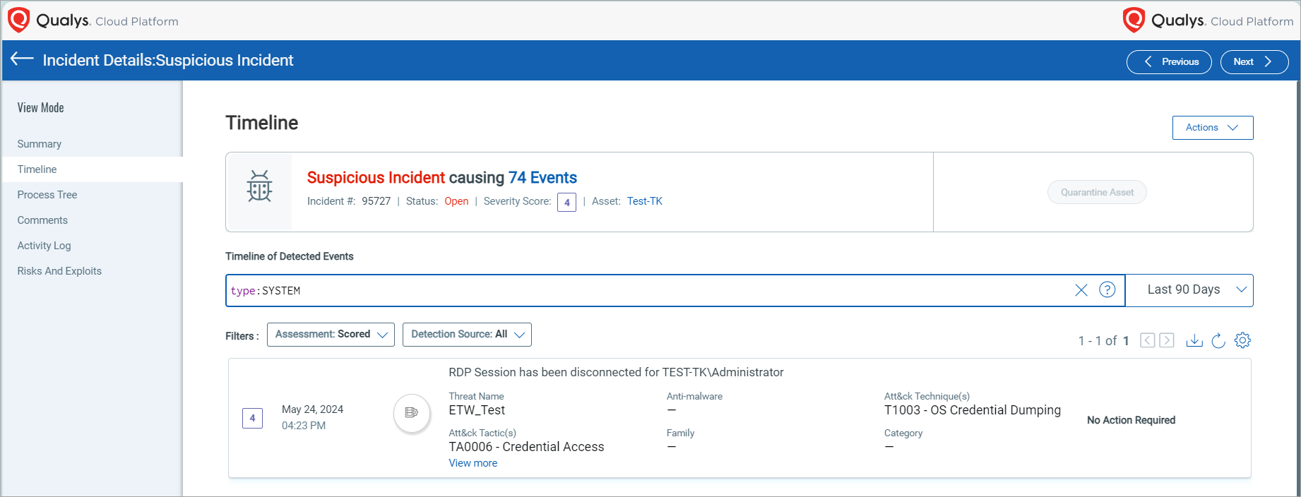
Task: Open the timeline settings gear icon
Action: click(1242, 340)
